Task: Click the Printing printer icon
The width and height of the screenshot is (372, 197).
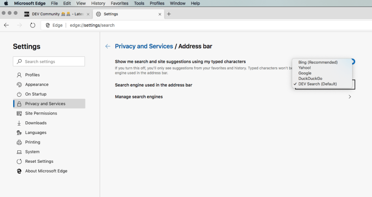Action: pos(19,142)
